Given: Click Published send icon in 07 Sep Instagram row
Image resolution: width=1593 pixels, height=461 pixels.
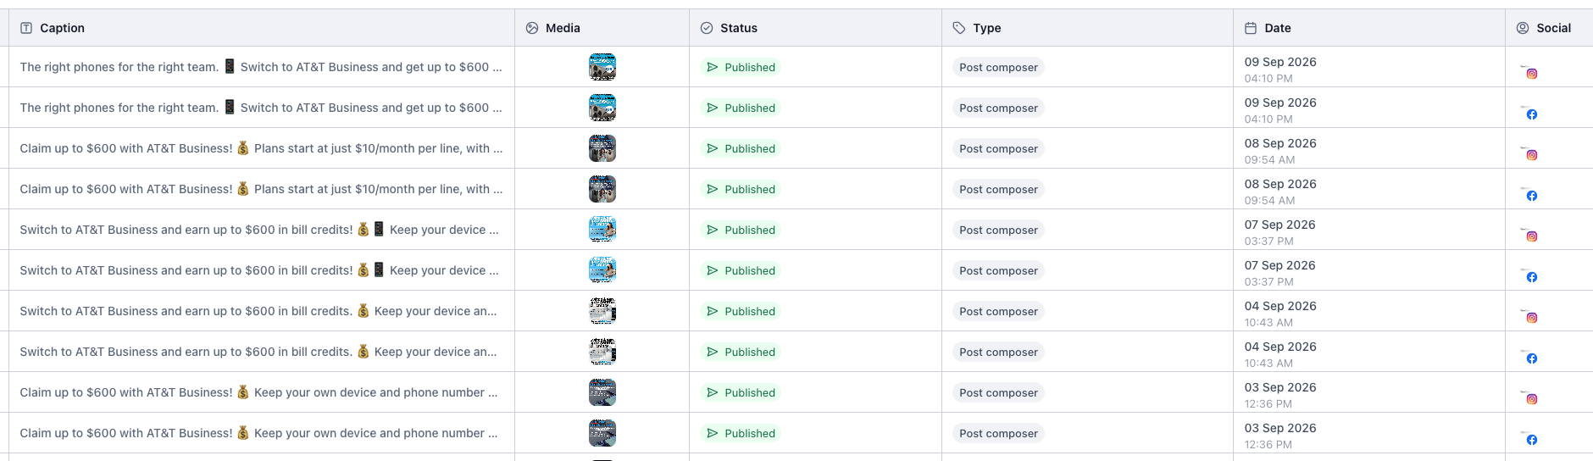Looking at the screenshot, I should [713, 230].
